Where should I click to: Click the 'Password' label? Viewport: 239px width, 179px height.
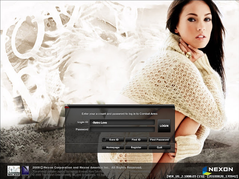82,129
